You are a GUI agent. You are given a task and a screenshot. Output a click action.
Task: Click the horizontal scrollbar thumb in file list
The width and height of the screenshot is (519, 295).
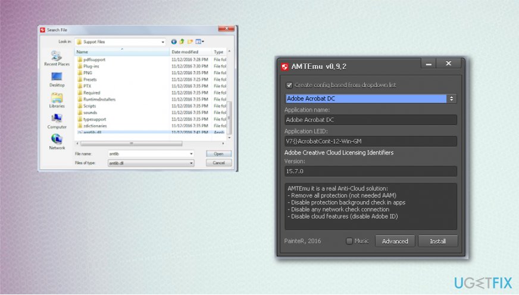132,144
